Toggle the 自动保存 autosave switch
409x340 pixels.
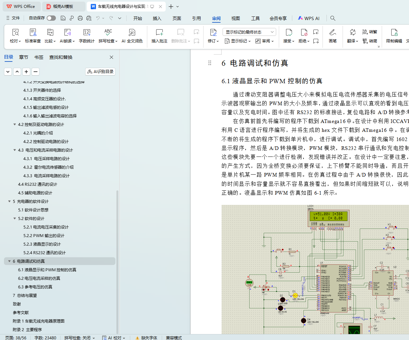click(x=51, y=18)
